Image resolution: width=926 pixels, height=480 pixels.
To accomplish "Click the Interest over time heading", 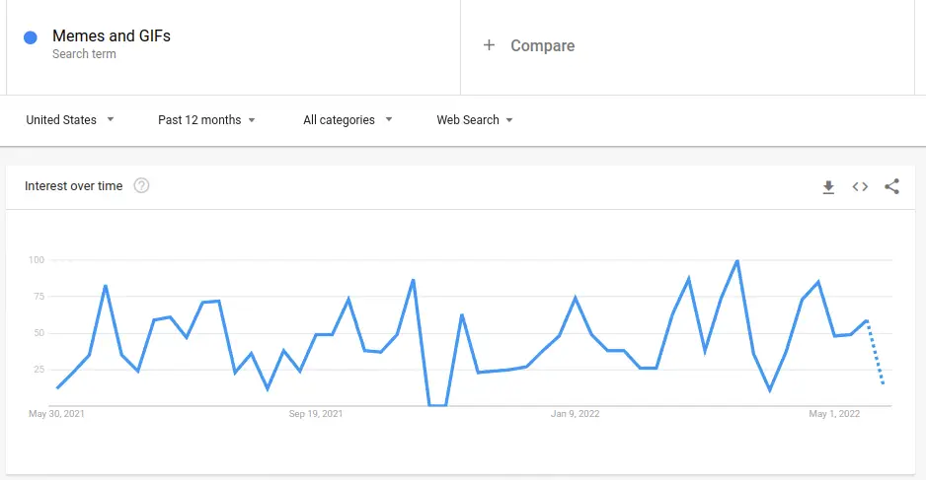I will [x=74, y=185].
